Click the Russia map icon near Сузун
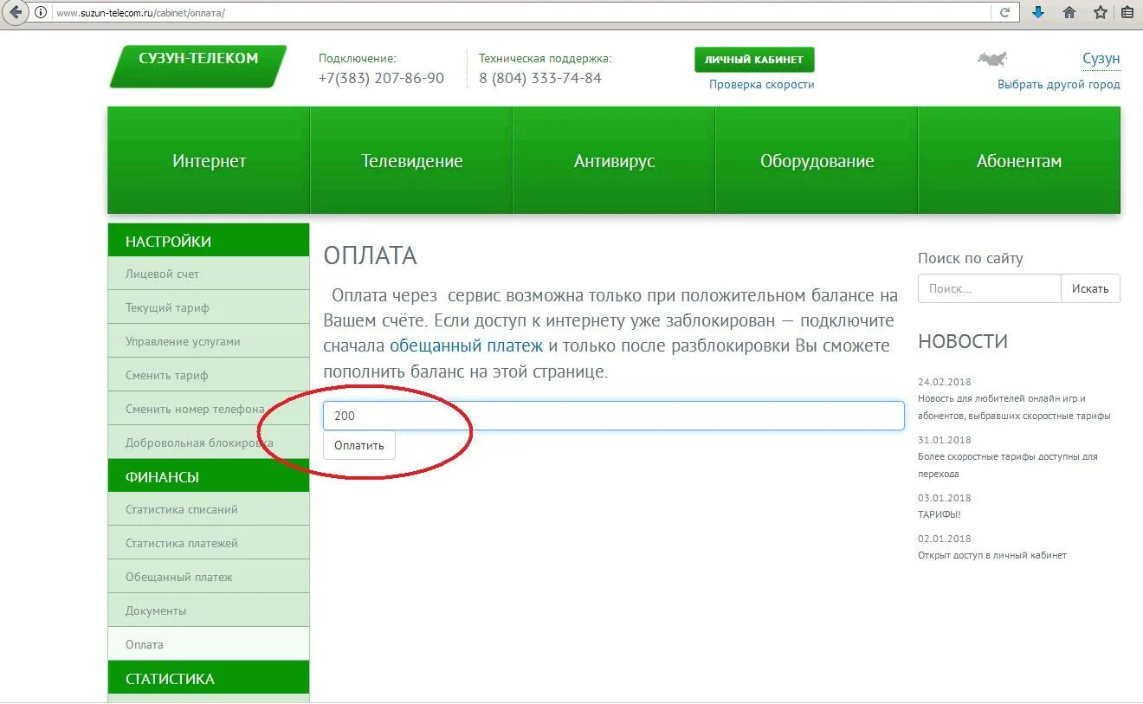 (x=992, y=59)
